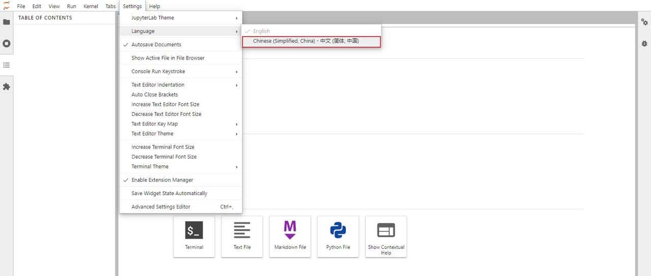The height and width of the screenshot is (276, 651).
Task: Toggle Autosave Documents setting
Action: 181,45
